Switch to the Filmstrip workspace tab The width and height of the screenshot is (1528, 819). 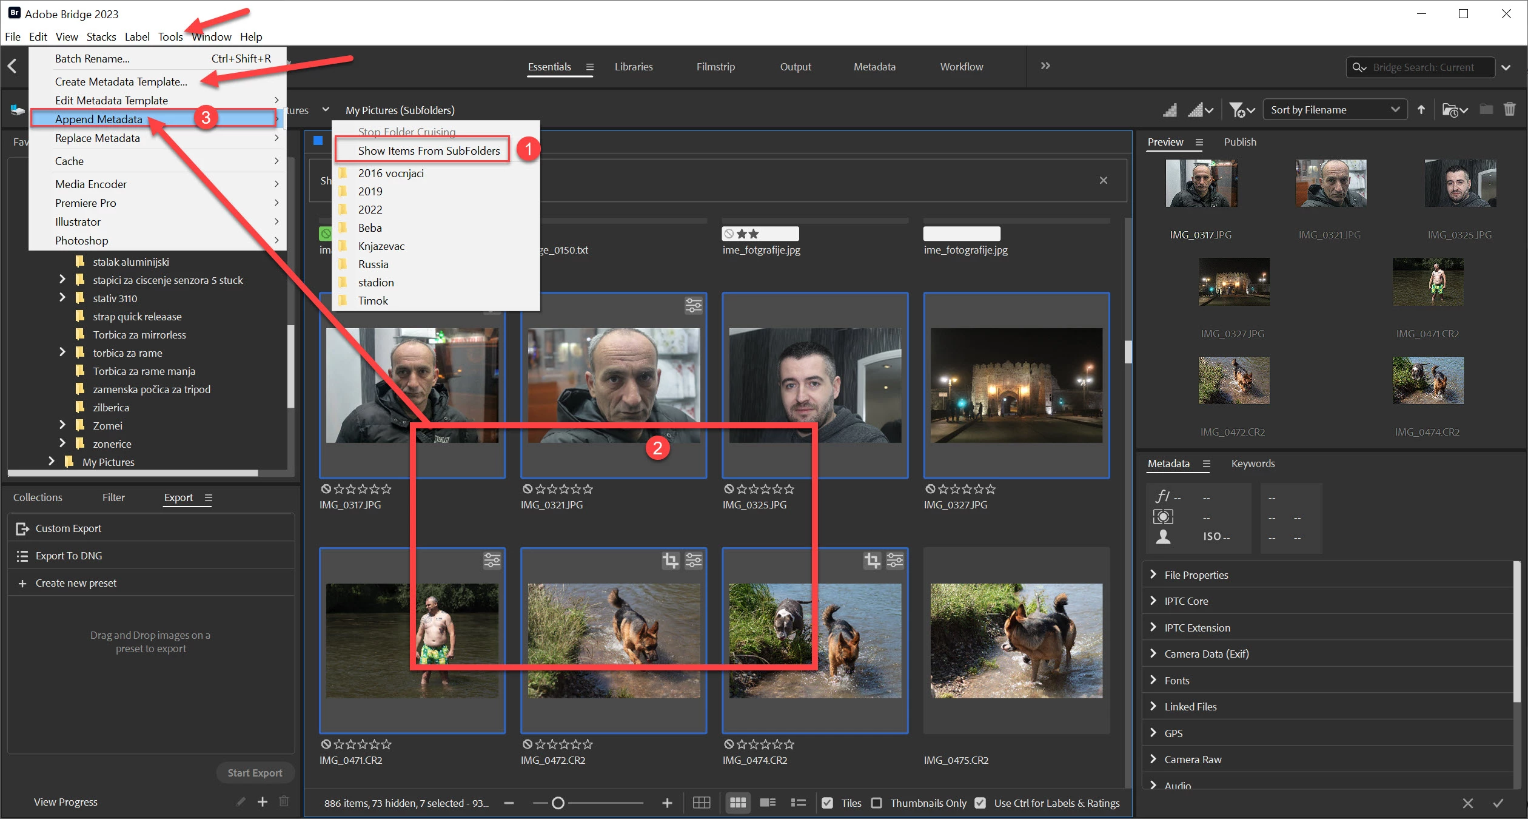tap(715, 67)
